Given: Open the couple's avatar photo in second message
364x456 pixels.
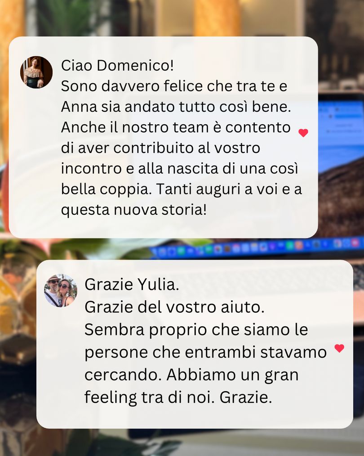Looking at the screenshot, I should [x=61, y=290].
